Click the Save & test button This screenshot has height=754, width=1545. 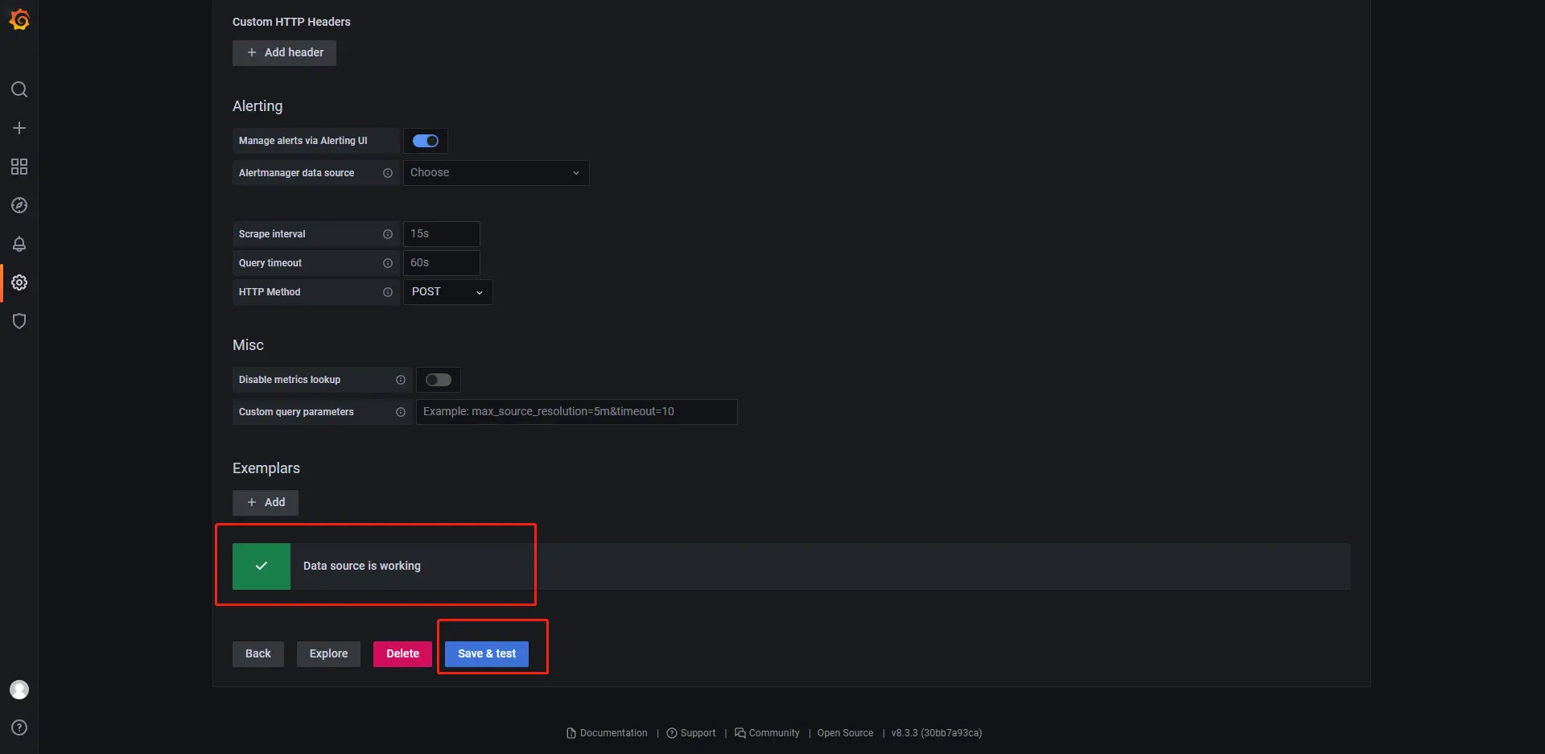[487, 654]
